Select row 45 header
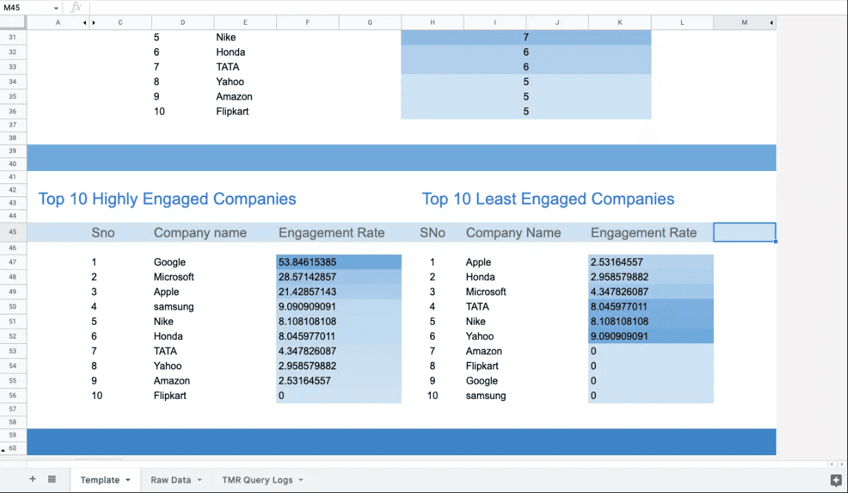 point(13,232)
